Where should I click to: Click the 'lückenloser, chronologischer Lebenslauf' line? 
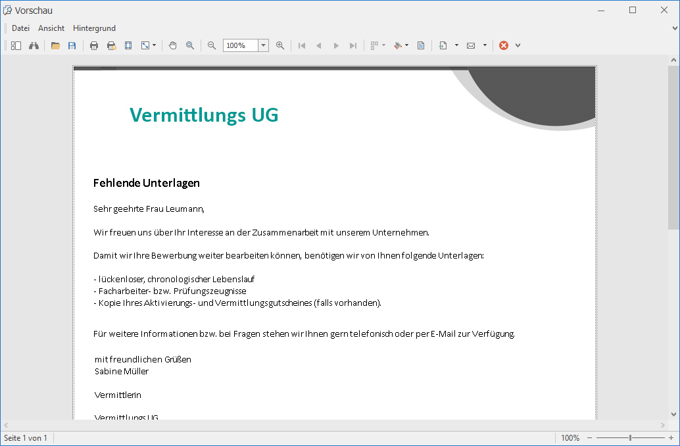click(x=174, y=279)
